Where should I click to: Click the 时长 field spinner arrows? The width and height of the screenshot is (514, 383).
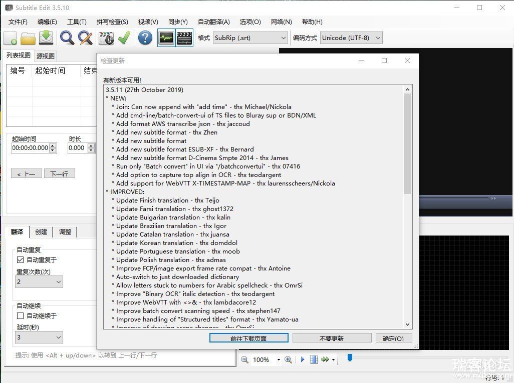[x=92, y=148]
